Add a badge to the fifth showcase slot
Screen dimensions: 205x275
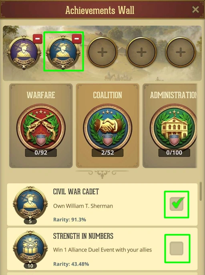pyautogui.click(x=181, y=52)
